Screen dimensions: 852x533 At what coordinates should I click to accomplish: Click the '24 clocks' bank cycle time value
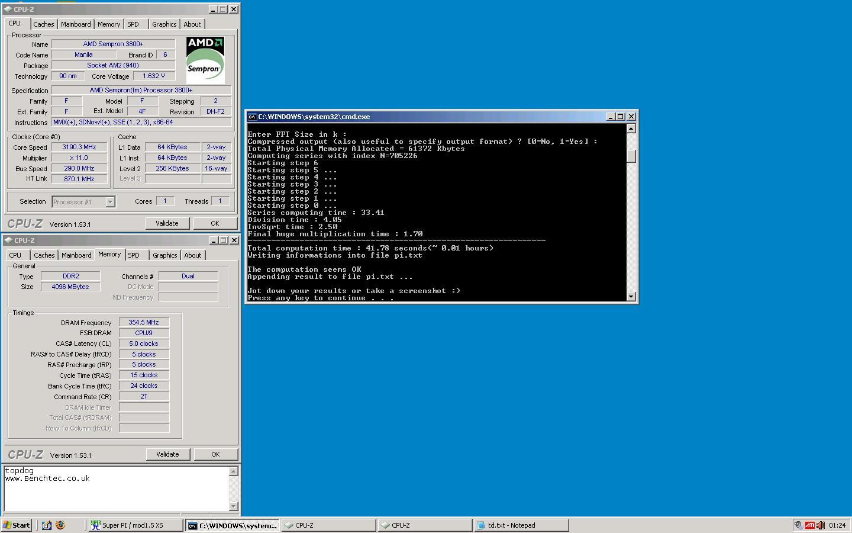(x=144, y=386)
